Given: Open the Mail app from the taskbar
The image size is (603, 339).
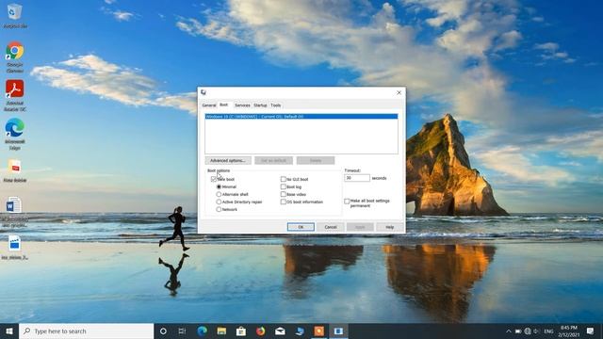Looking at the screenshot, I should click(x=280, y=331).
